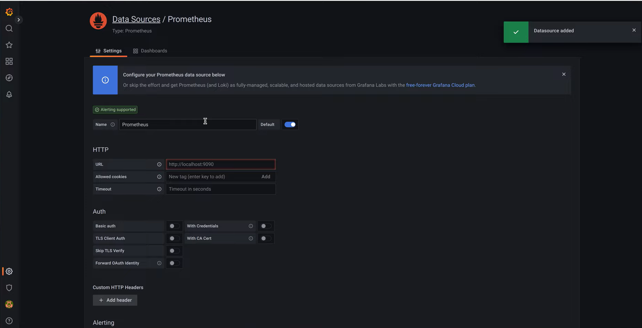Open the free-forever Grafana Cloud plan link

440,85
